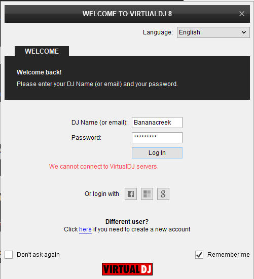Click the Log In button
The height and width of the screenshot is (279, 254).
[x=157, y=153]
